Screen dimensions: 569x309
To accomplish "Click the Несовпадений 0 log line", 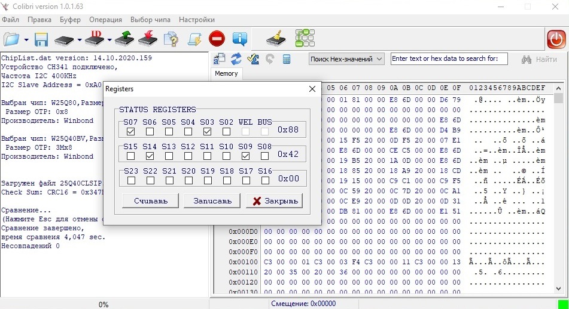I will click(x=31, y=246).
